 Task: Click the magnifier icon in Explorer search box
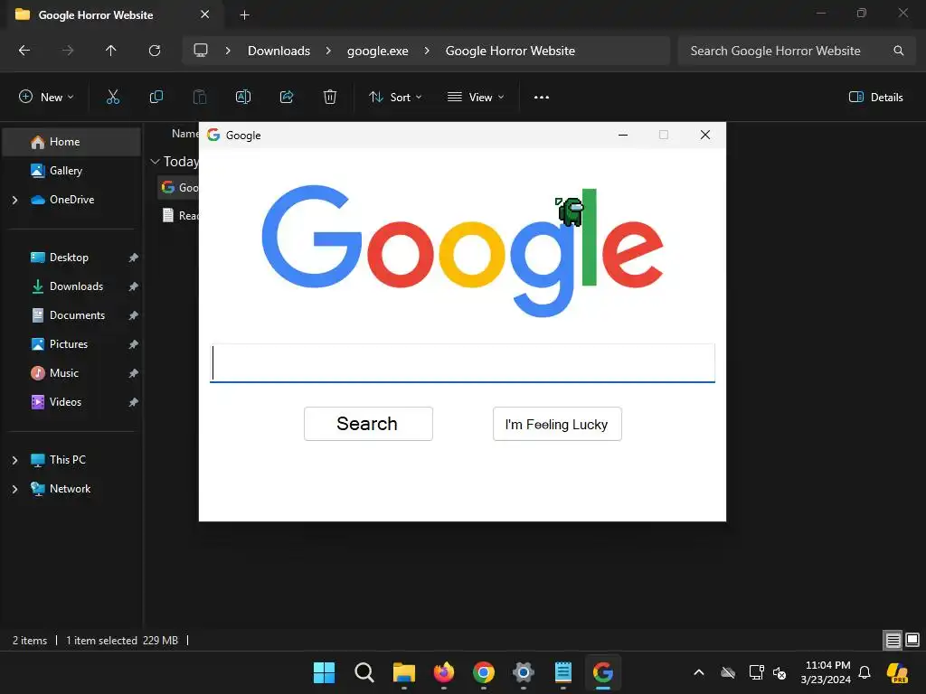(898, 51)
